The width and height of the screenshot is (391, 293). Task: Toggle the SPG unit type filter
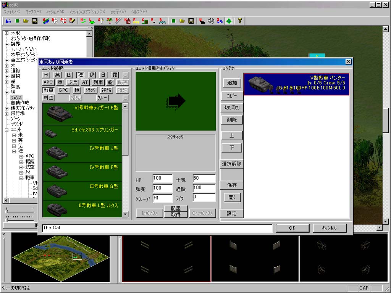coord(63,90)
